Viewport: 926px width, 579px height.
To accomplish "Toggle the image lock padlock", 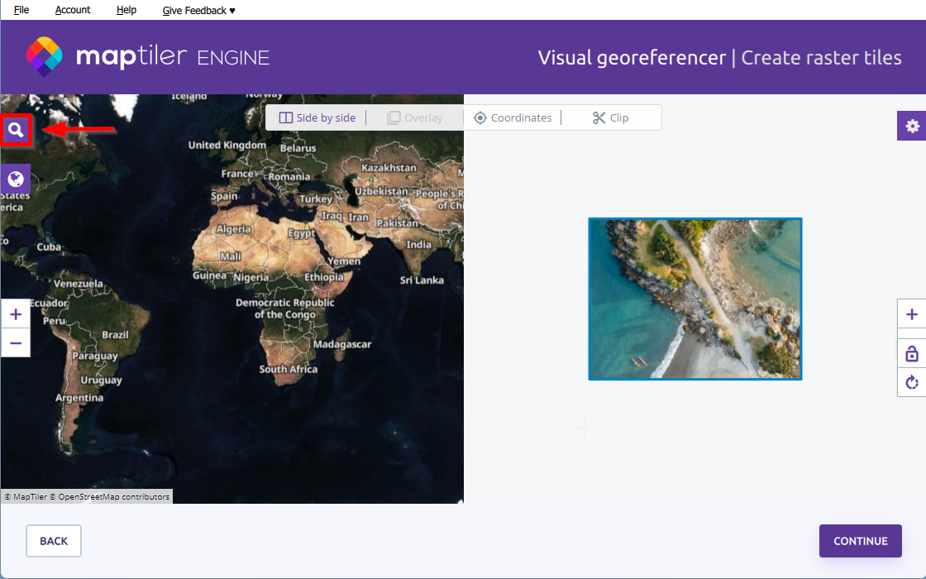I will coord(912,354).
